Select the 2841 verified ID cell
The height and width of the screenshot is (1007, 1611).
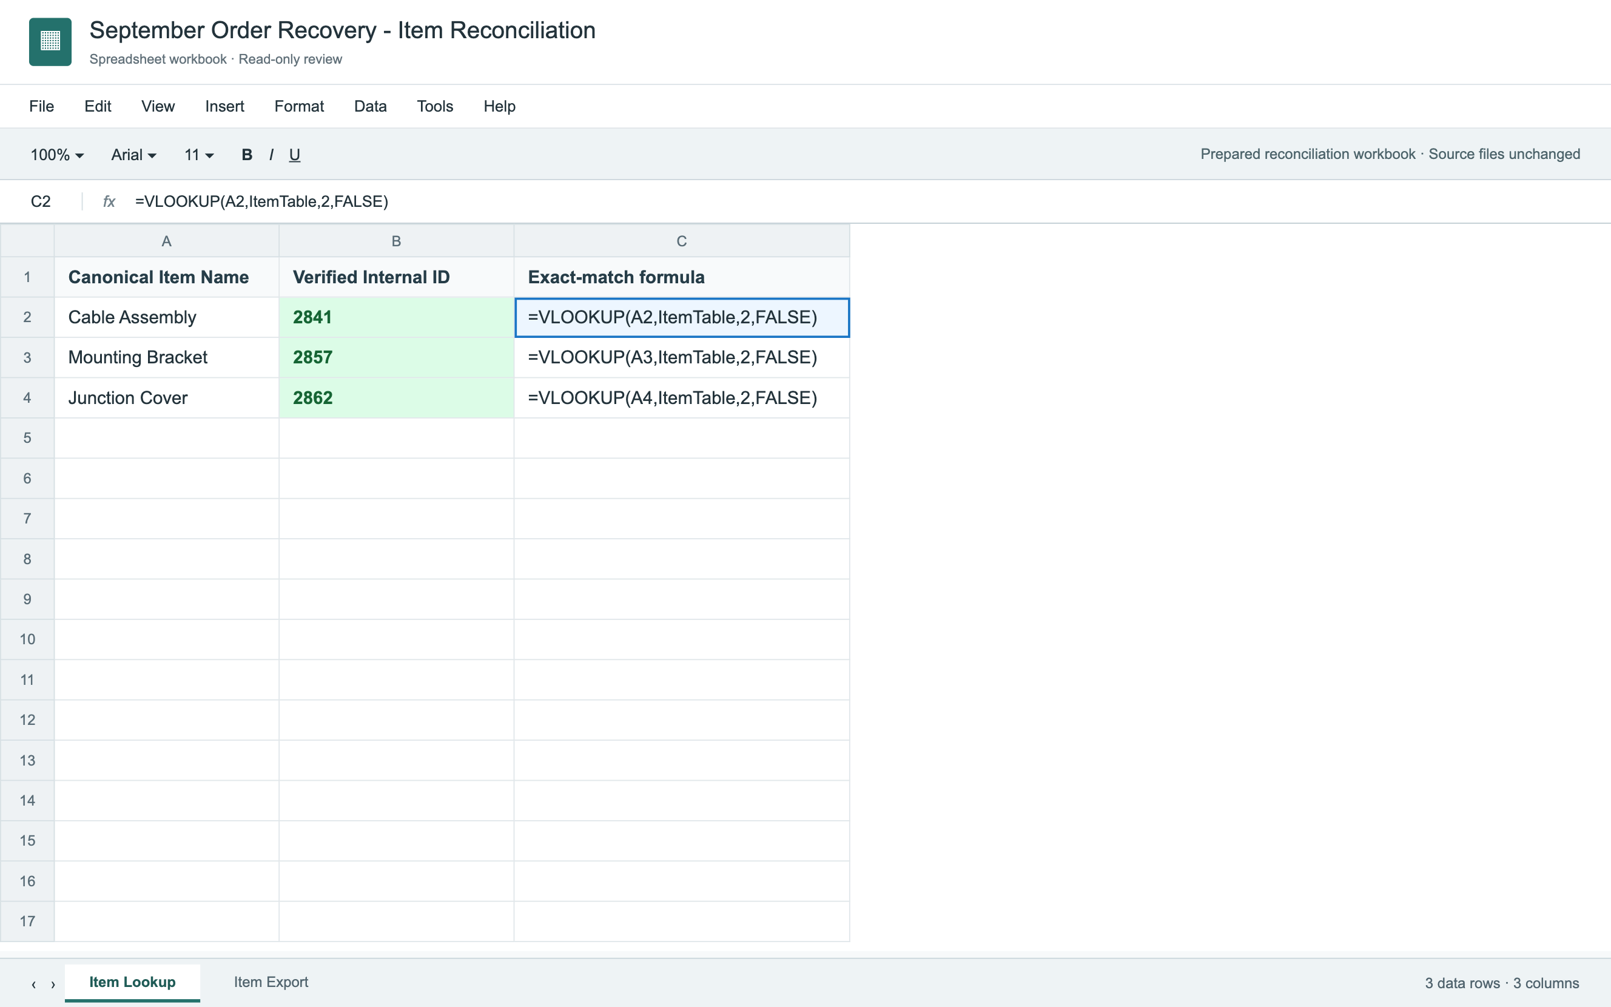tap(396, 317)
